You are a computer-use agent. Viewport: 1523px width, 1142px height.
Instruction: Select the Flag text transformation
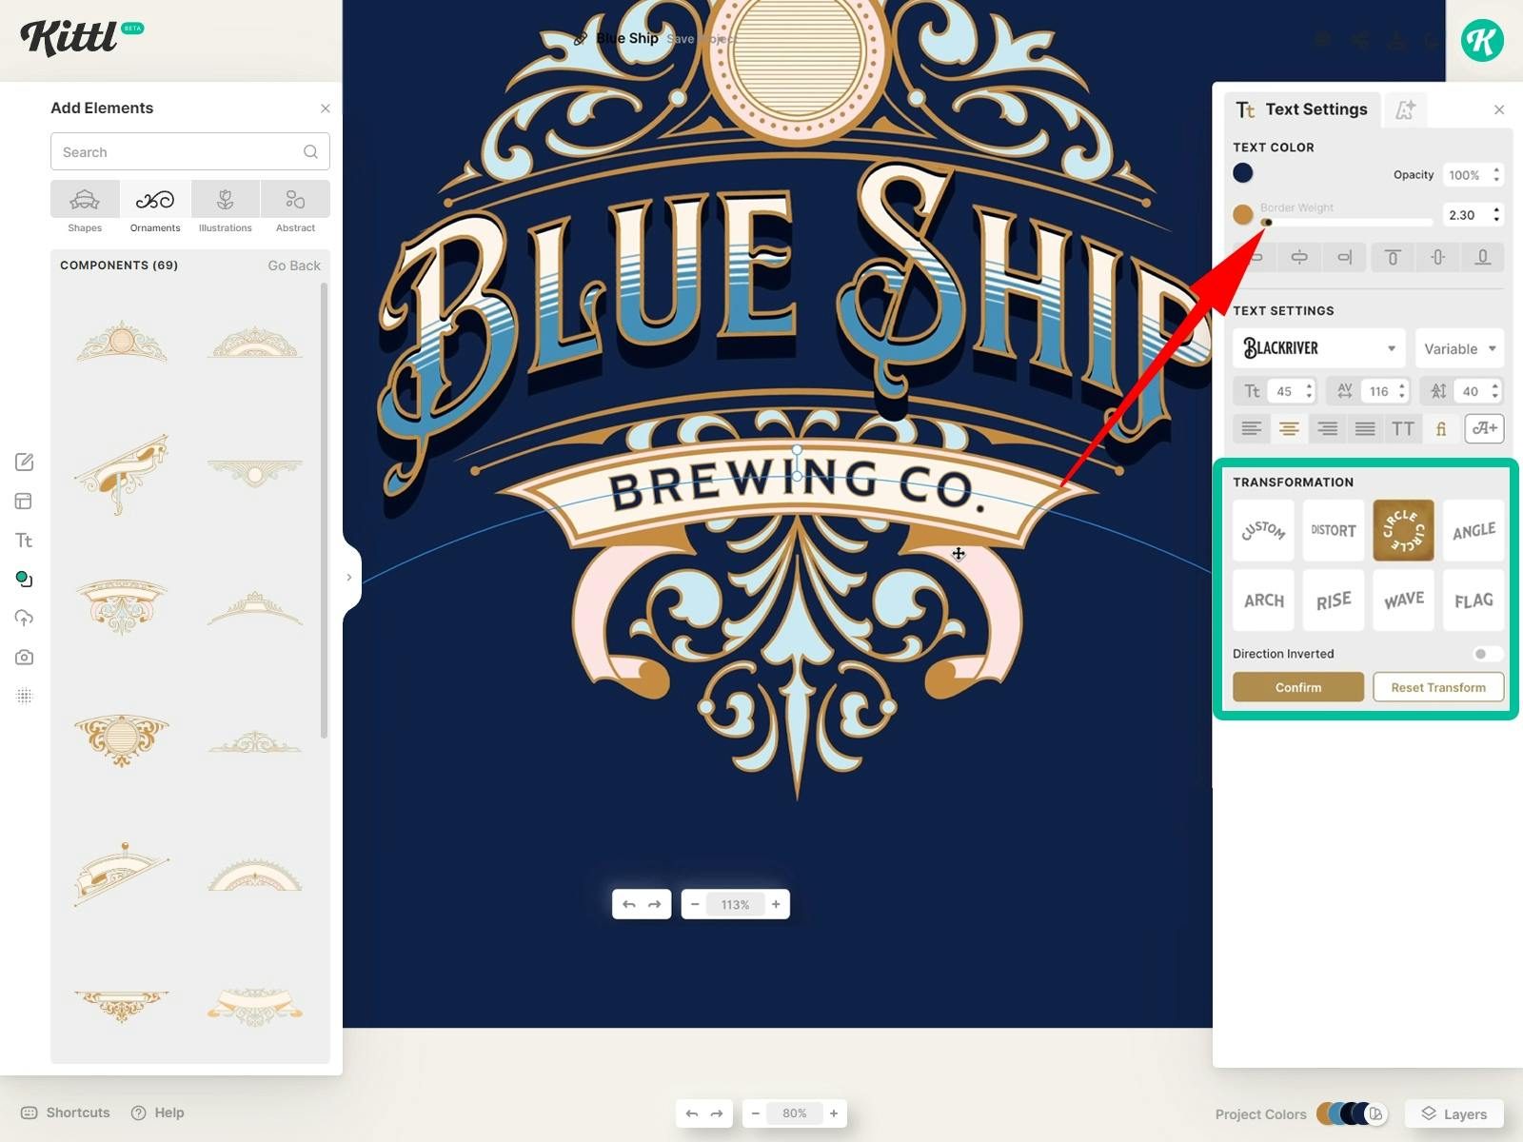point(1473,601)
